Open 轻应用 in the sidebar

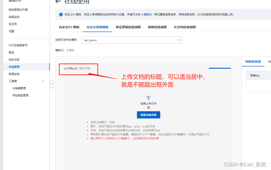coord(13,24)
